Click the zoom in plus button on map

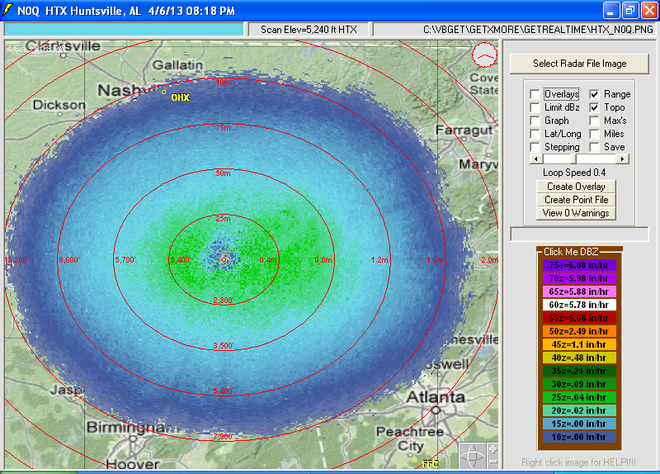[493, 449]
